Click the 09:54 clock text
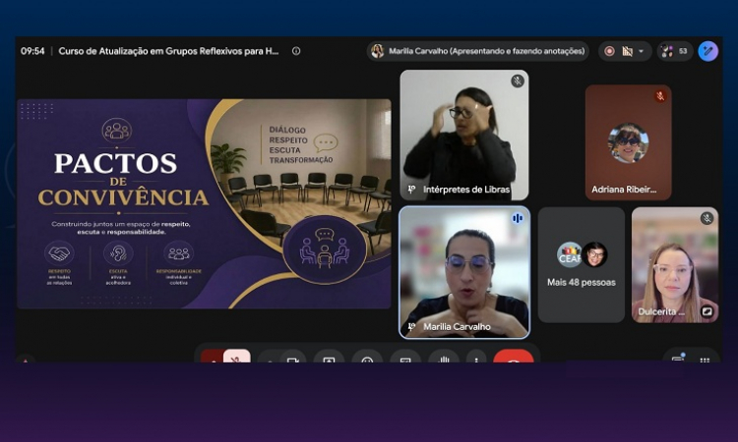The image size is (738, 442). tap(32, 51)
